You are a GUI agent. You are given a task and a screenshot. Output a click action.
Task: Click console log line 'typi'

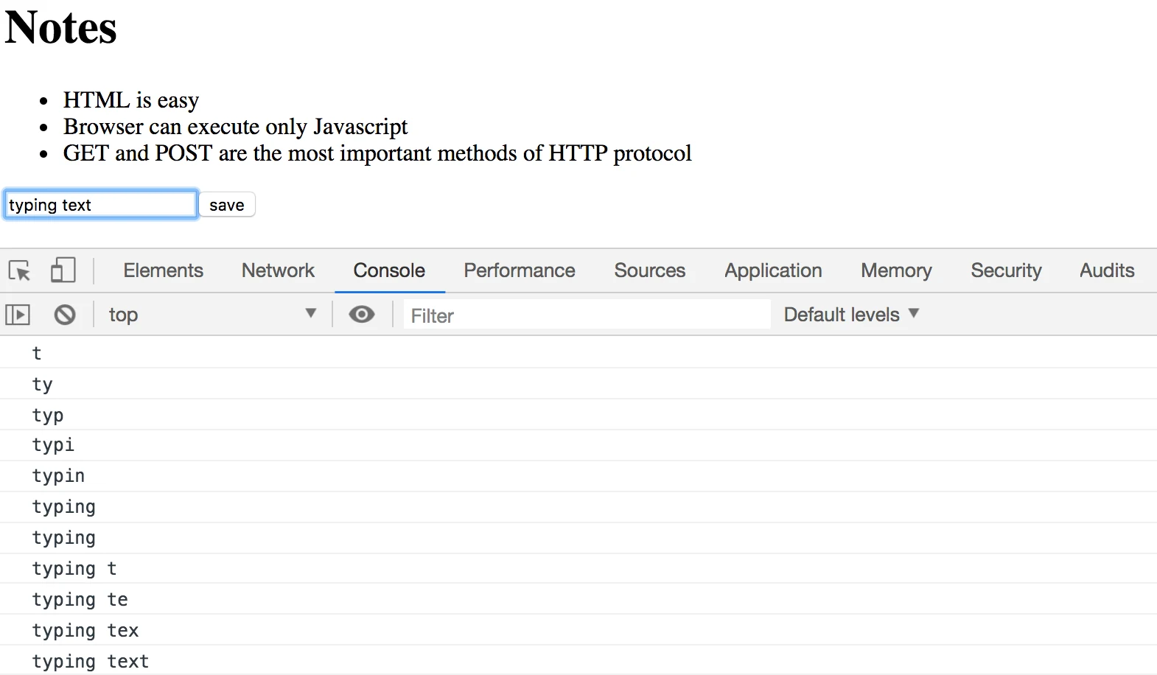(578, 445)
